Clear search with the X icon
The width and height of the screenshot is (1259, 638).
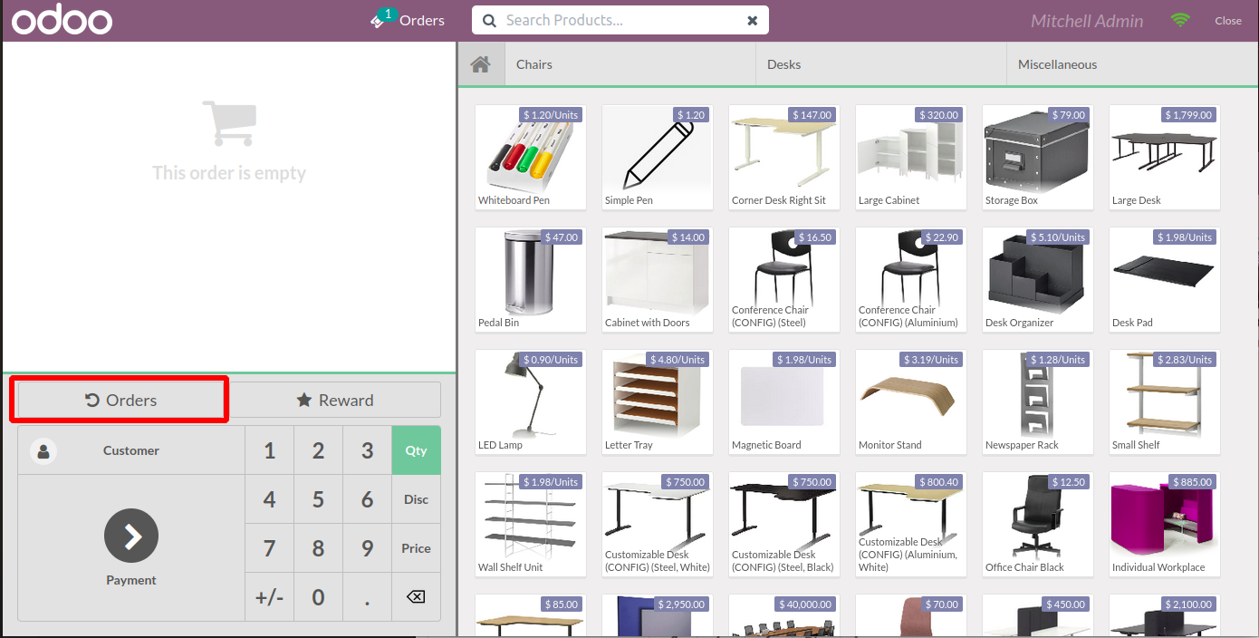click(x=753, y=21)
